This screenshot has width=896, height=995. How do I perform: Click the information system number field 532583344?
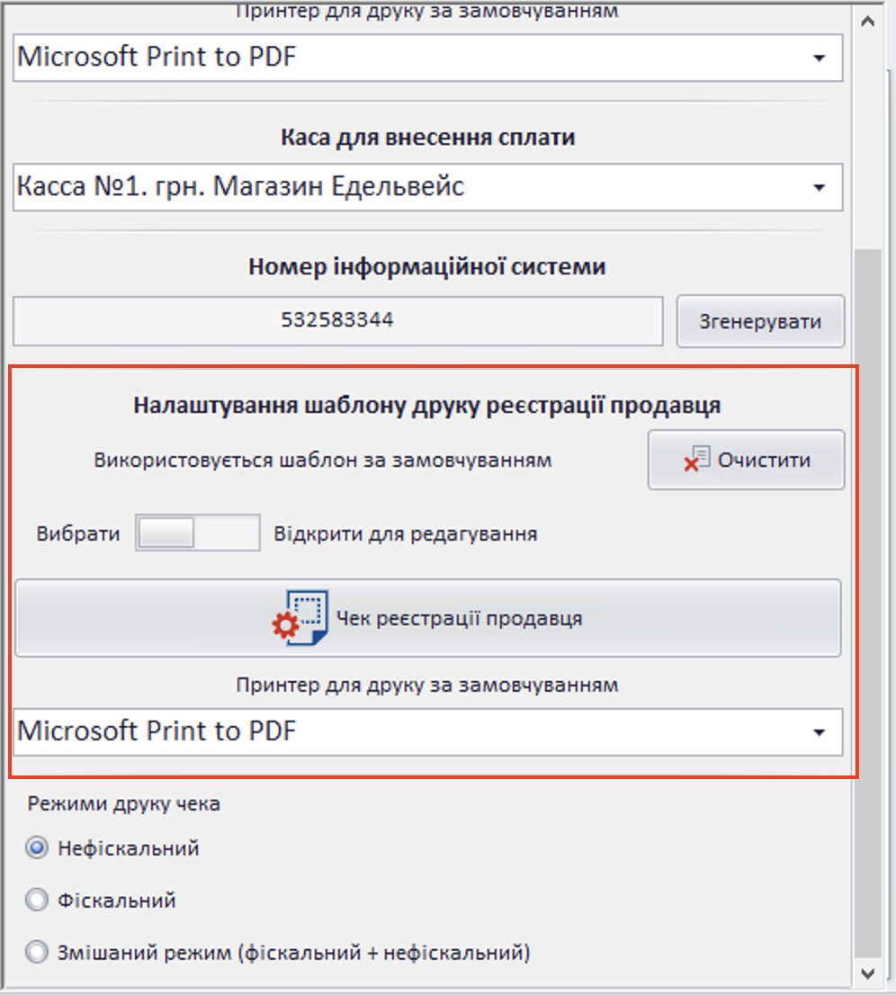337,320
